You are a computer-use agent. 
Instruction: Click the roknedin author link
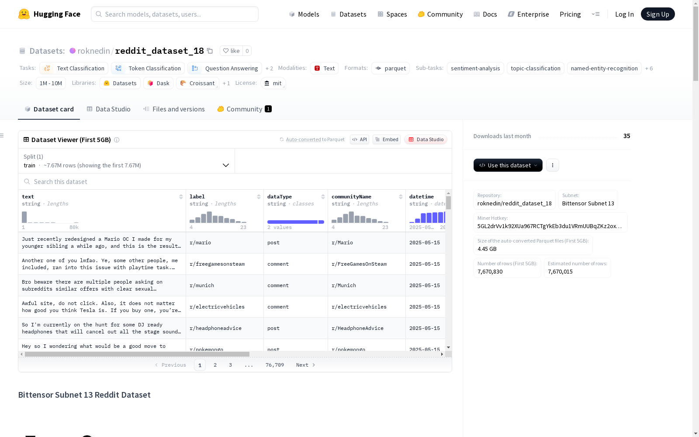[x=93, y=51]
